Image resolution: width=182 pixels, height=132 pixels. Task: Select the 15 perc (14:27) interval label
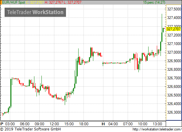154,2
